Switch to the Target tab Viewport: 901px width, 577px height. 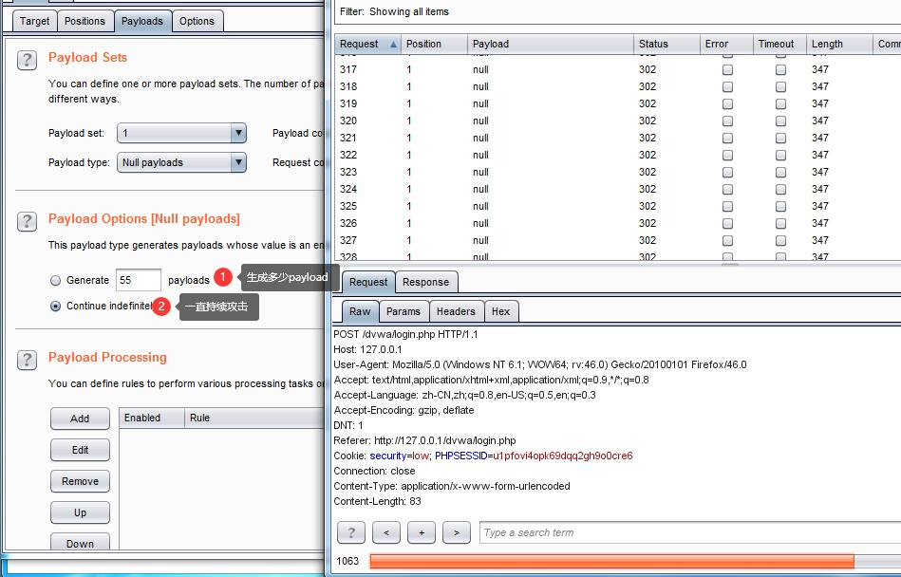pos(34,21)
